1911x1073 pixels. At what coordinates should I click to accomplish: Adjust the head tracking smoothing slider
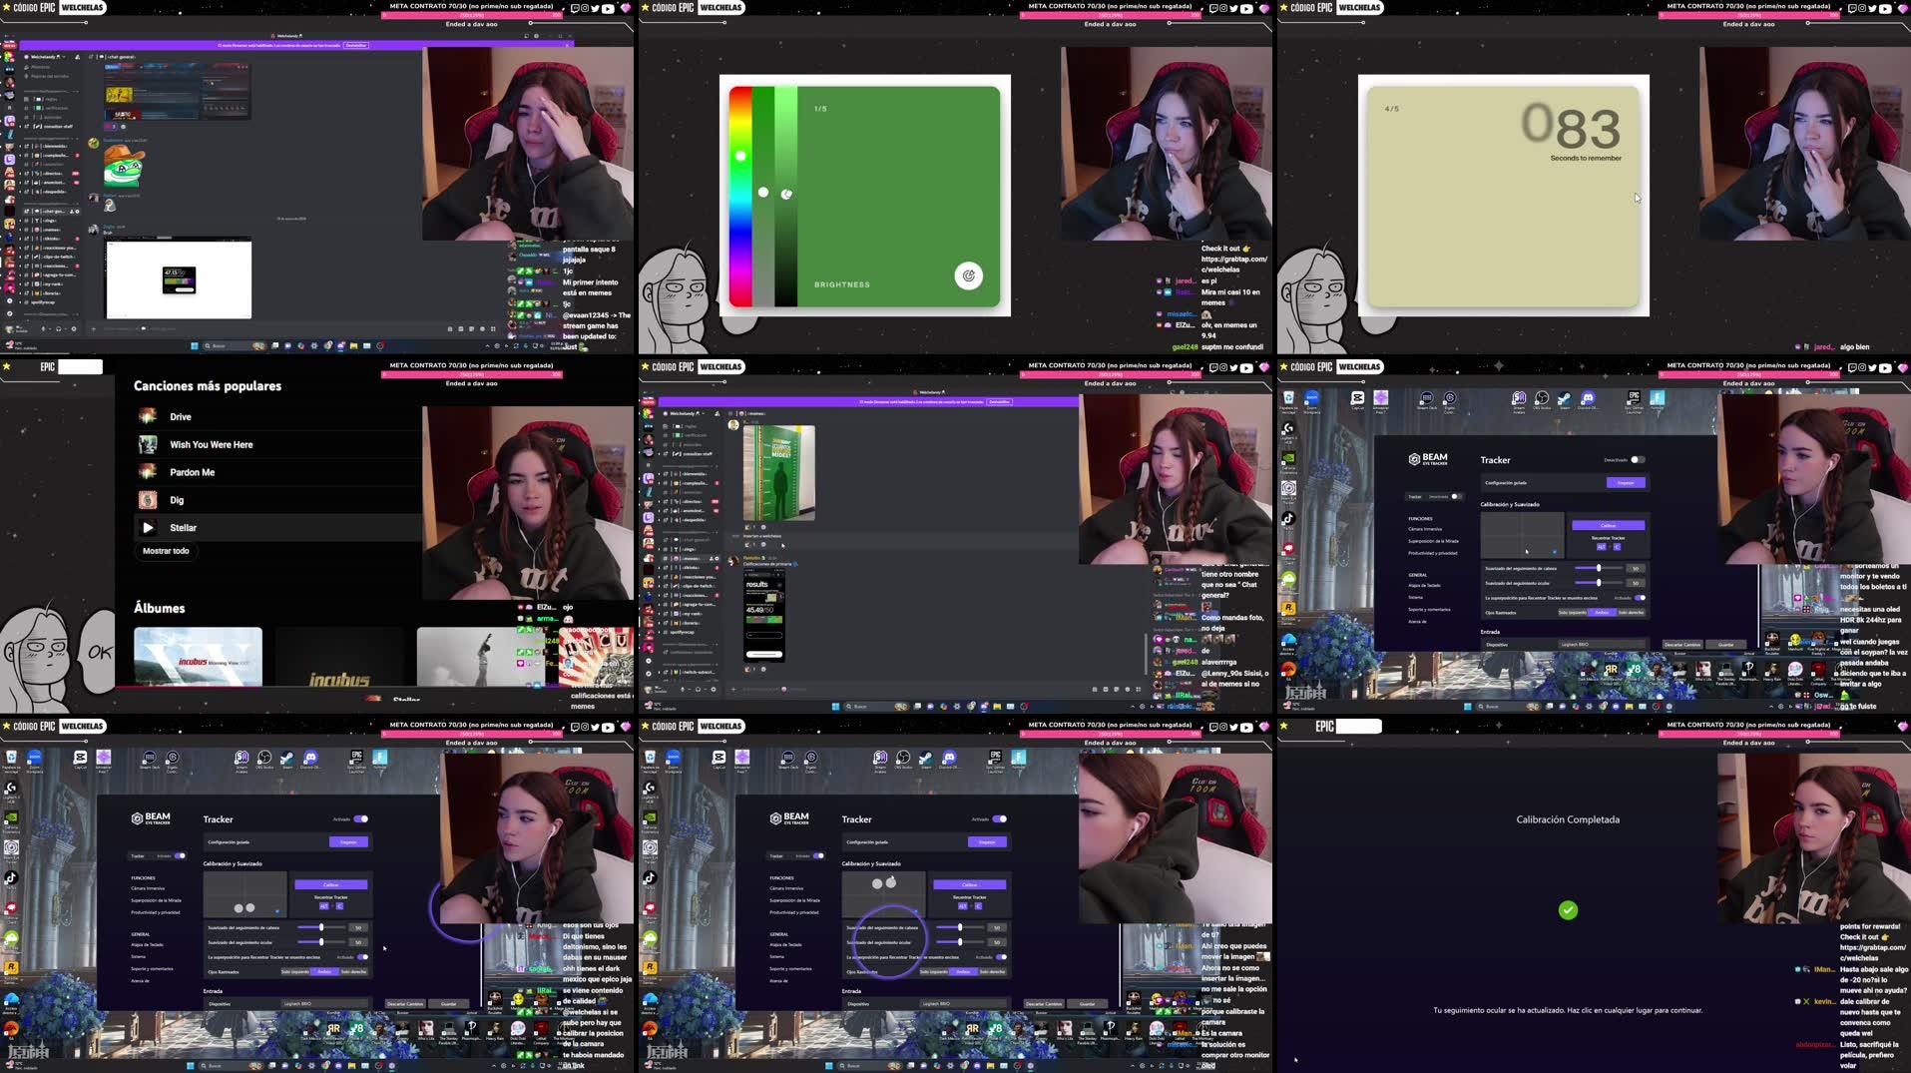pyautogui.click(x=321, y=927)
